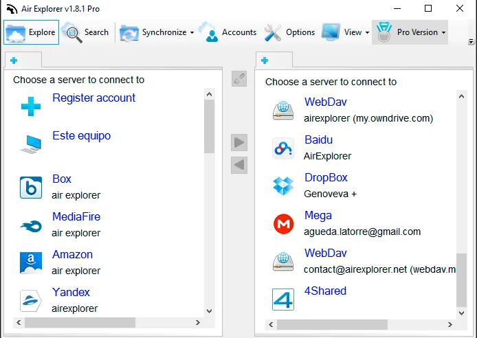Open WebDav contact@airexplorer.net link
This screenshot has height=338, width=477.
click(326, 253)
